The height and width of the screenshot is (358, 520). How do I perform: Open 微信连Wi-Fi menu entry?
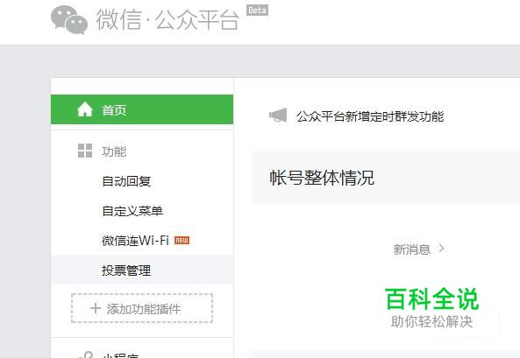pyautogui.click(x=136, y=241)
